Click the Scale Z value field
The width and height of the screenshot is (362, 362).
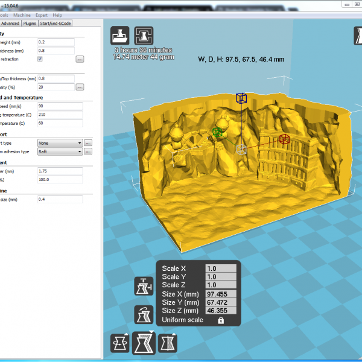221,285
